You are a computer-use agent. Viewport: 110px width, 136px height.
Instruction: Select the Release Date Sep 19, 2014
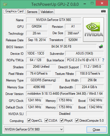tap(37, 40)
